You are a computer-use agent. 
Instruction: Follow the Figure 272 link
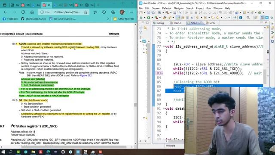click(86, 75)
